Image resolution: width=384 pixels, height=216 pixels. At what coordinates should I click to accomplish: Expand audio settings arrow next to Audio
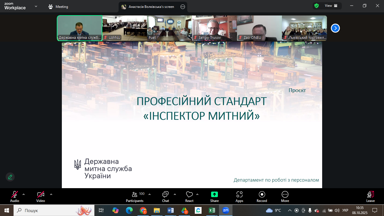24,194
